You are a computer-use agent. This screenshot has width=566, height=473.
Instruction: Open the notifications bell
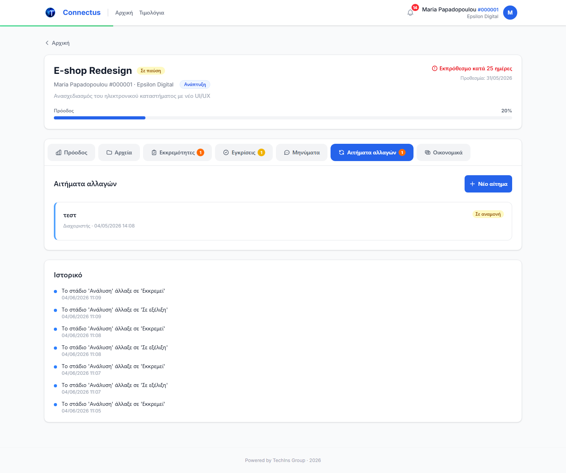[x=410, y=13]
